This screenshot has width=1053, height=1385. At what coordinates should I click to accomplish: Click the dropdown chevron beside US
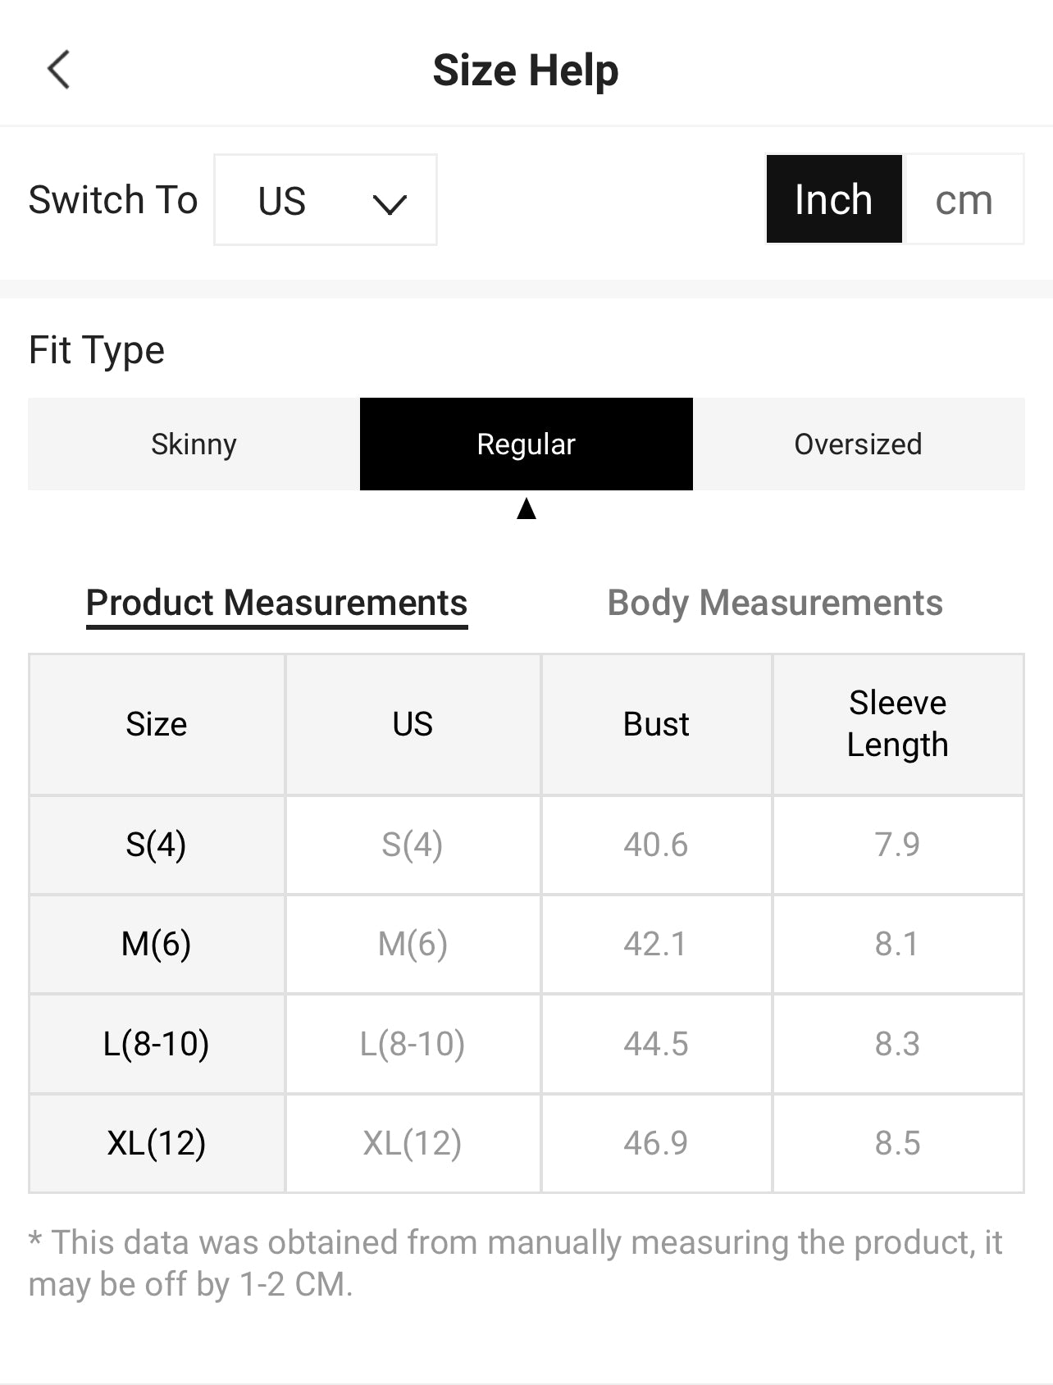389,203
